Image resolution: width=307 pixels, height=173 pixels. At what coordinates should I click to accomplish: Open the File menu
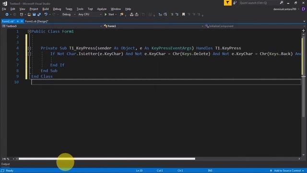pos(4,9)
